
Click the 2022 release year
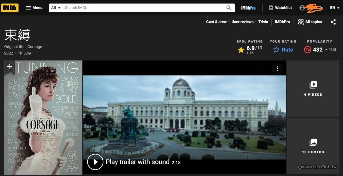click(8, 53)
